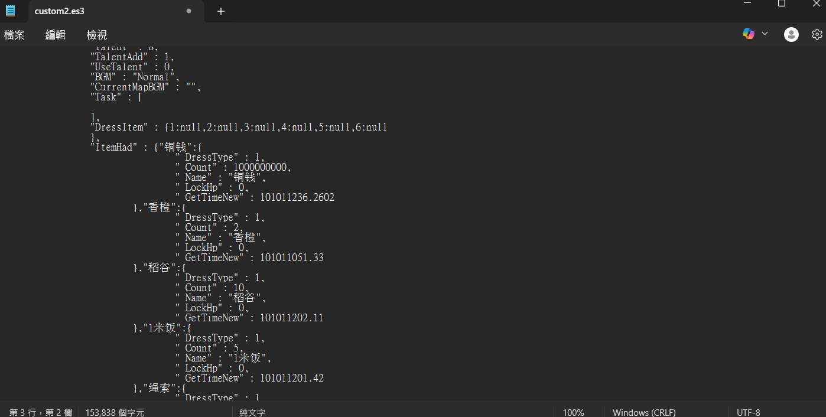Maximize the Notepad window
The image size is (826, 417).
781,4
